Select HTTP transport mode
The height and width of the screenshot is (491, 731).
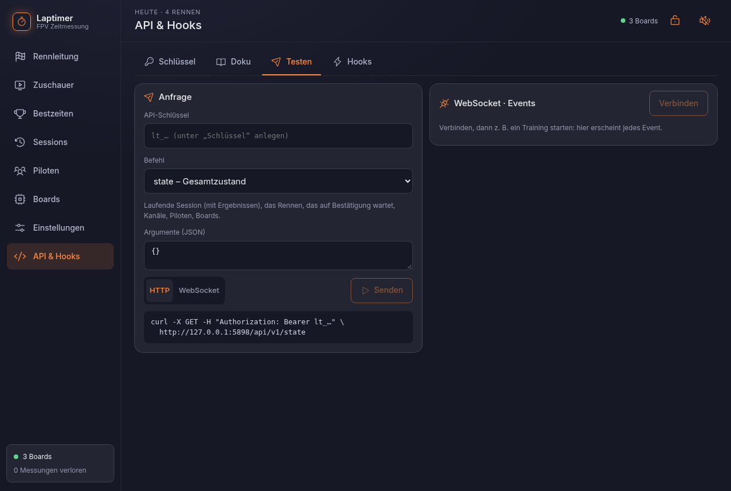click(159, 291)
